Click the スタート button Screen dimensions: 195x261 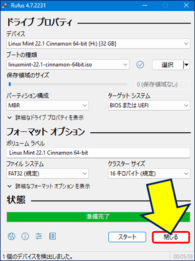(x=127, y=237)
